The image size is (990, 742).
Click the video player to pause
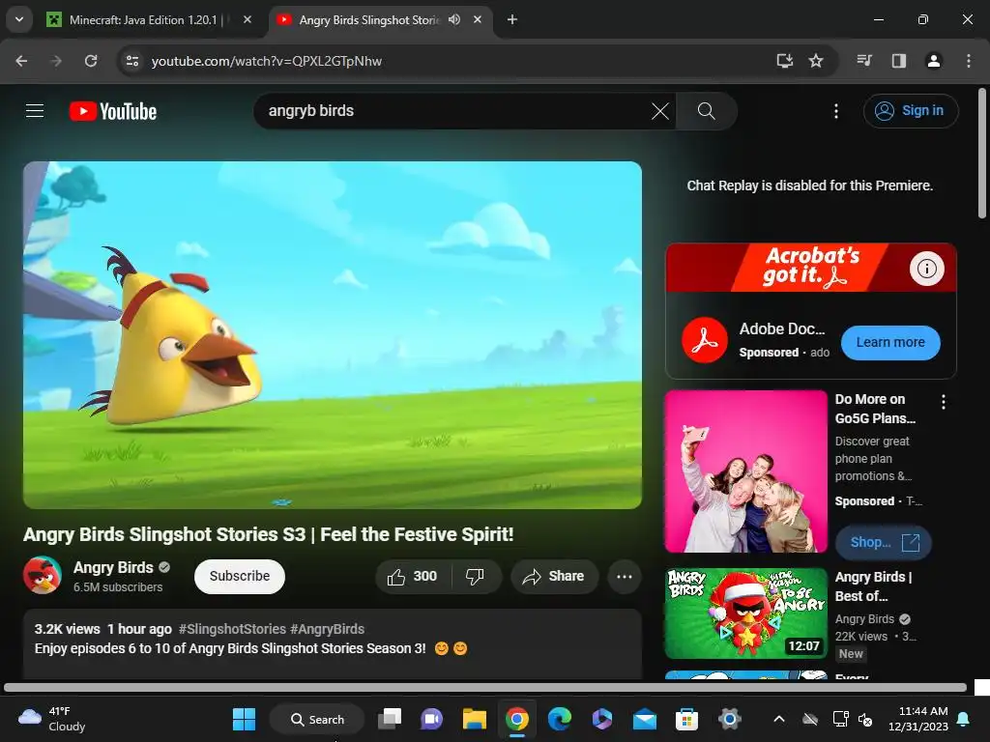[x=333, y=334]
